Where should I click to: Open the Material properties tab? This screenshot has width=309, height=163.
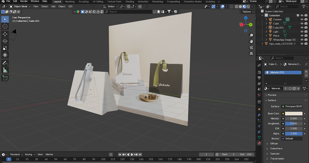click(259, 143)
